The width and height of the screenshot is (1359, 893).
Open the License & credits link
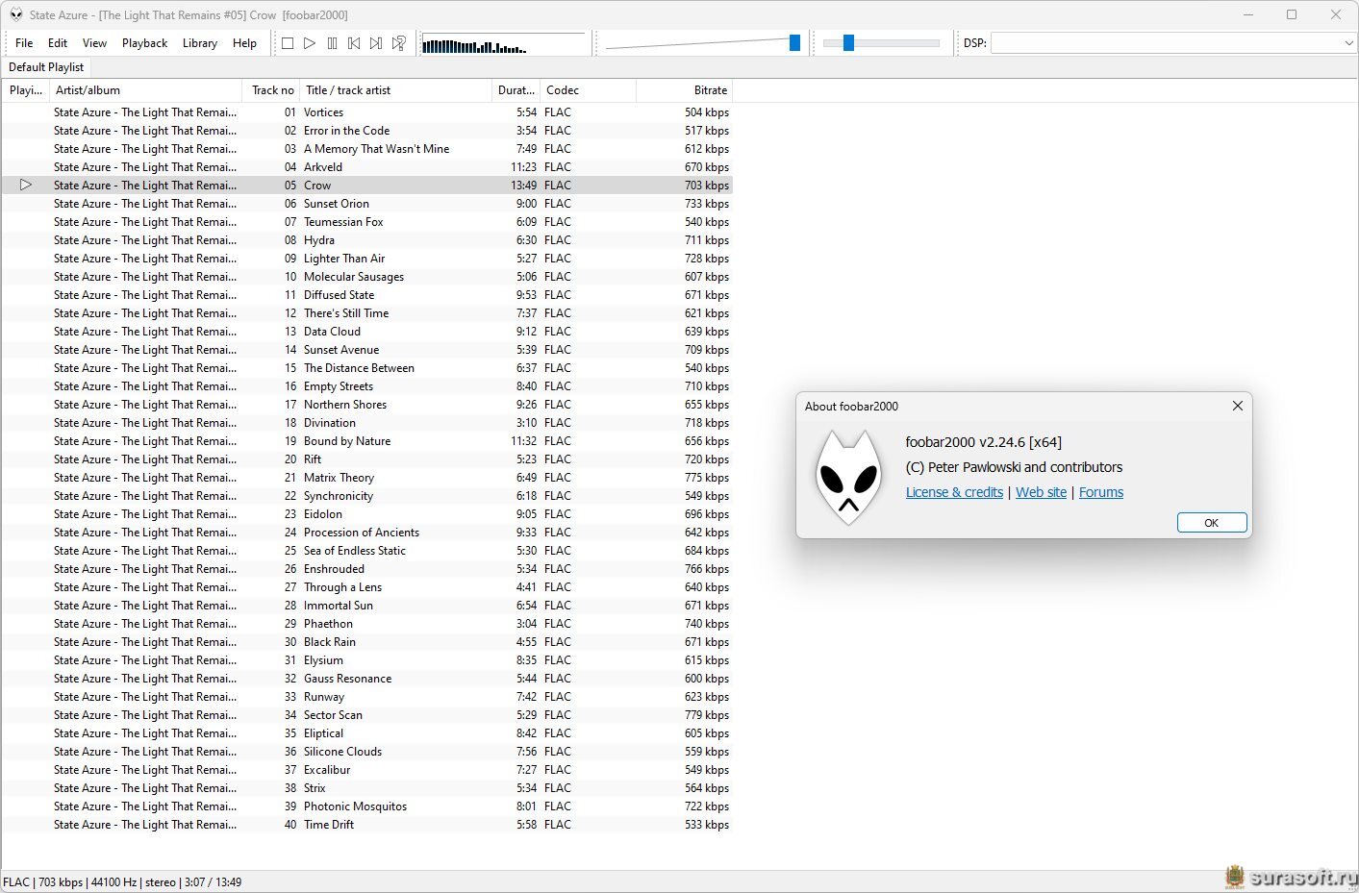click(954, 492)
